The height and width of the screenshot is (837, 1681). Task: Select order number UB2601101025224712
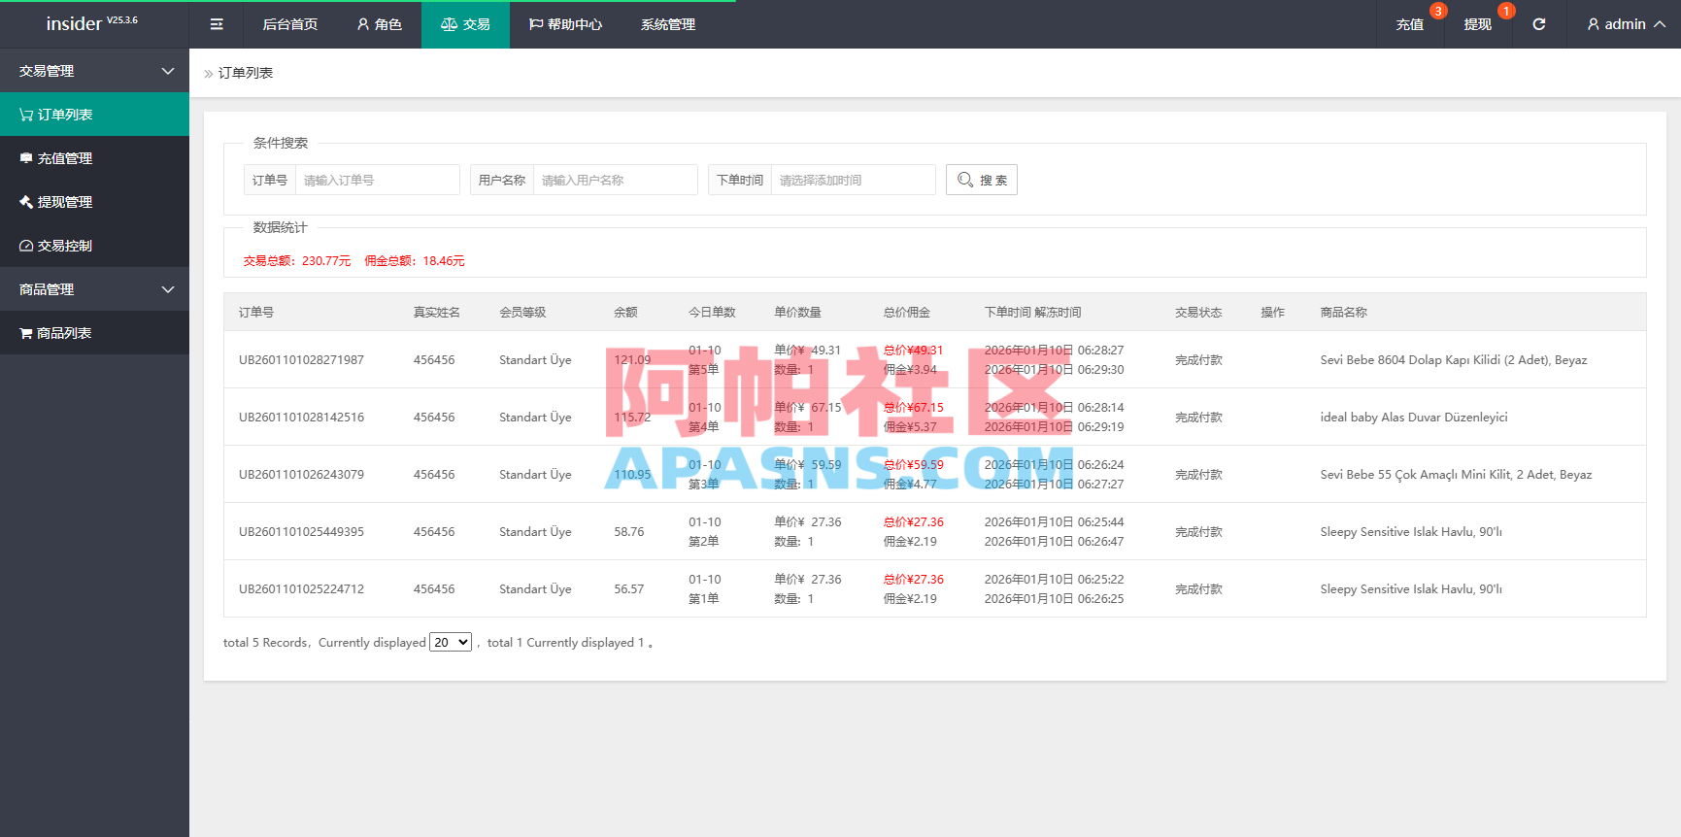coord(301,588)
